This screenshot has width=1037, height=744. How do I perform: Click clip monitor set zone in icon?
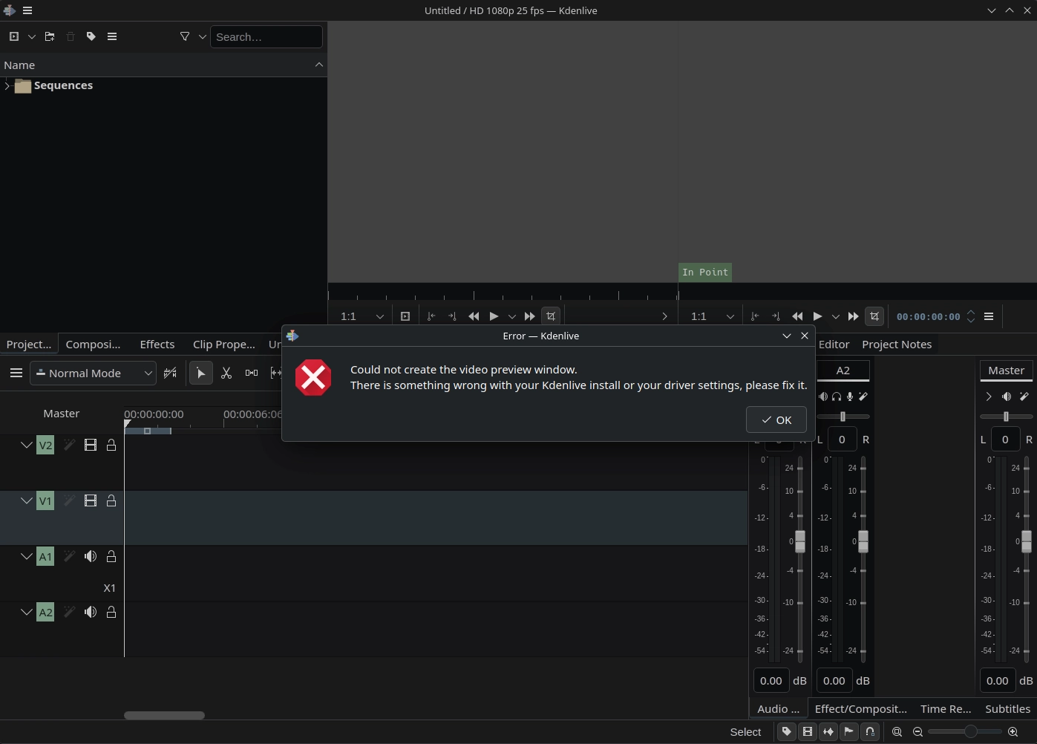tap(431, 316)
